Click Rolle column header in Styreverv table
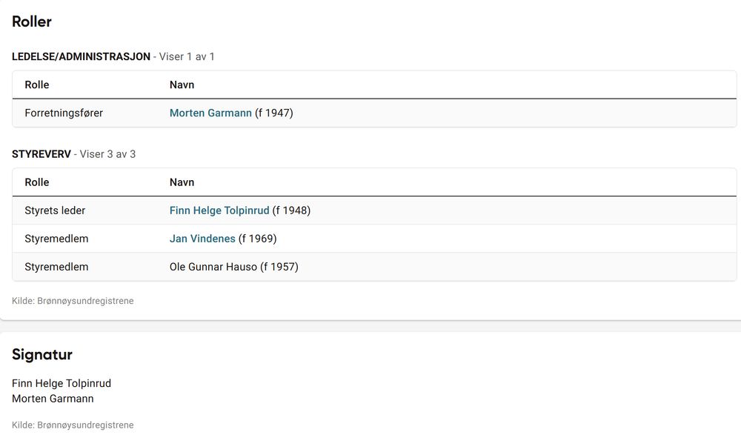The height and width of the screenshot is (438, 741). pyautogui.click(x=37, y=182)
